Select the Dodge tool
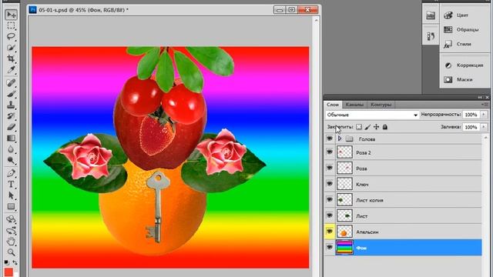 coord(11,160)
